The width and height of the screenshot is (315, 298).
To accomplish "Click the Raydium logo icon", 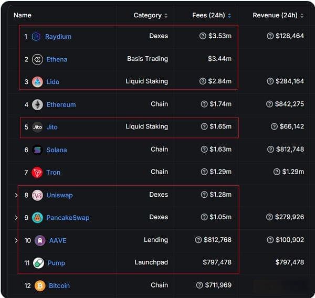I will click(36, 37).
